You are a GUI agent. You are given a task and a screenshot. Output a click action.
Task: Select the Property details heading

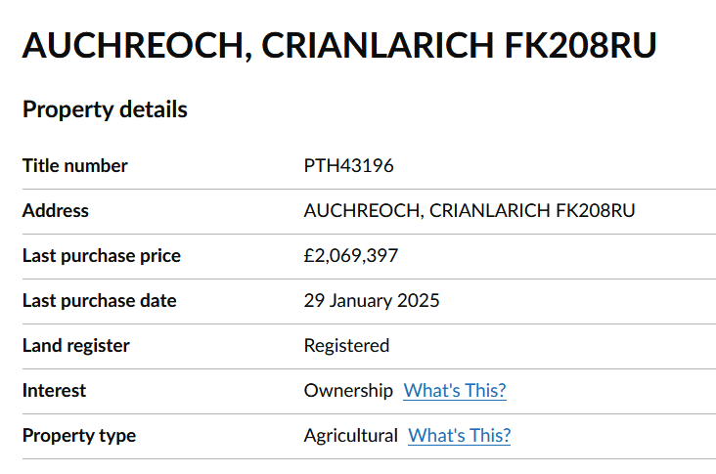click(x=105, y=109)
